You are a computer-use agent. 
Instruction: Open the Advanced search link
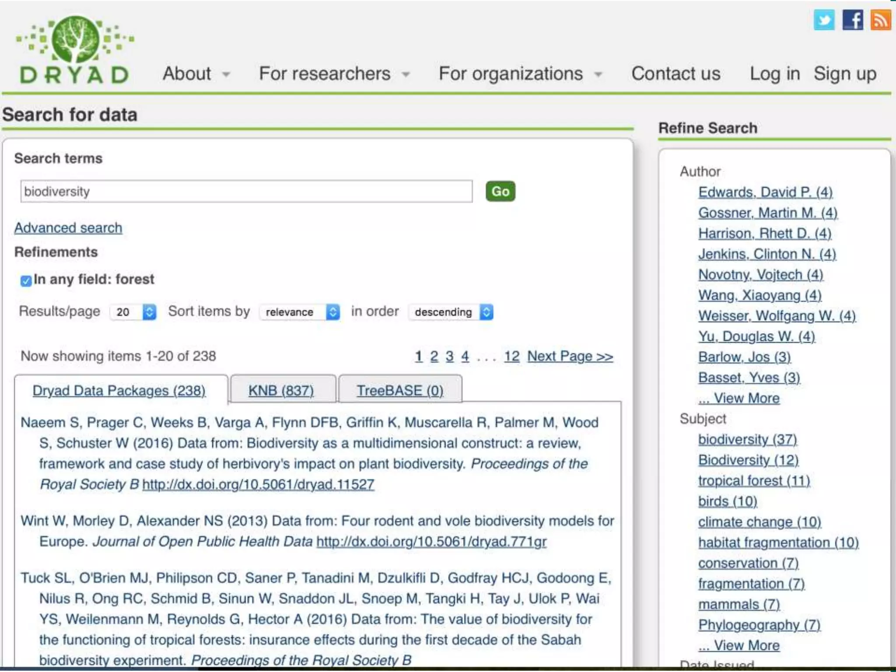point(68,228)
